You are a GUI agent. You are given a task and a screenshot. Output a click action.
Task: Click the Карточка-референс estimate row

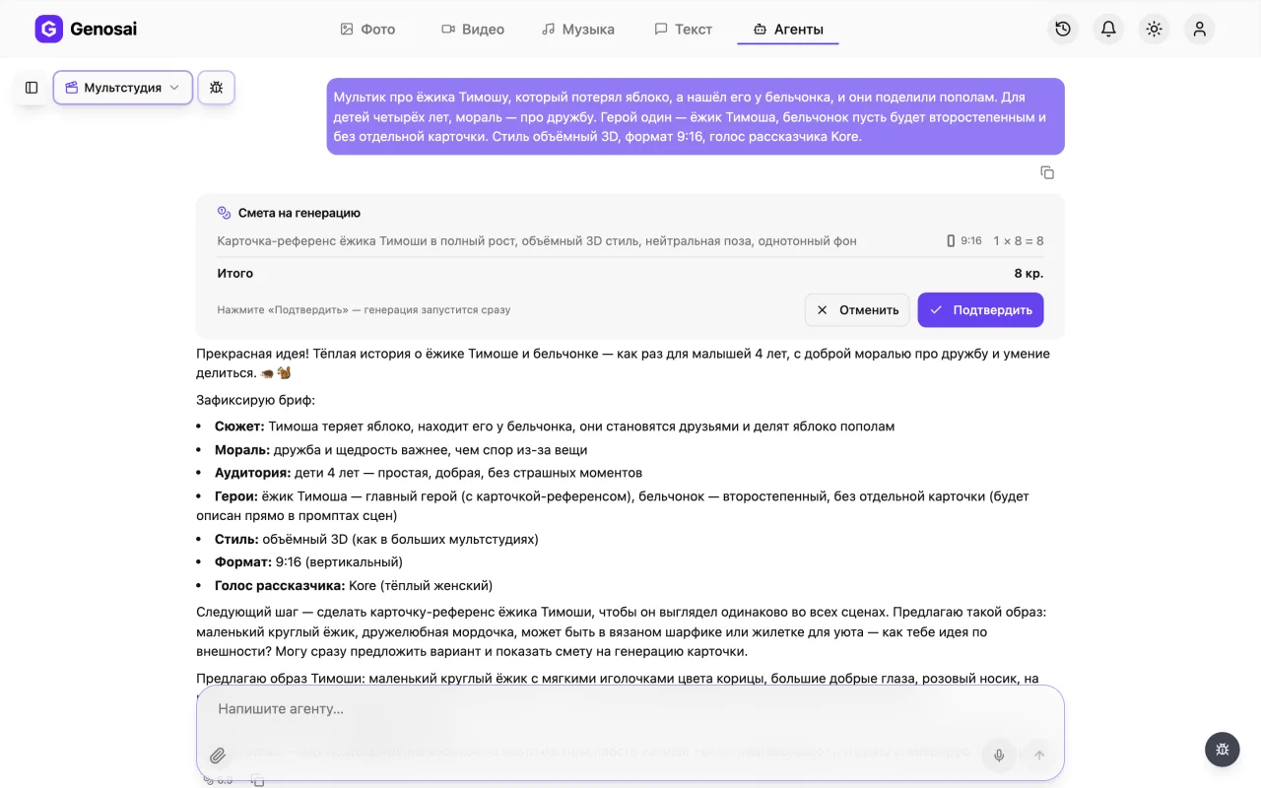pyautogui.click(x=630, y=240)
